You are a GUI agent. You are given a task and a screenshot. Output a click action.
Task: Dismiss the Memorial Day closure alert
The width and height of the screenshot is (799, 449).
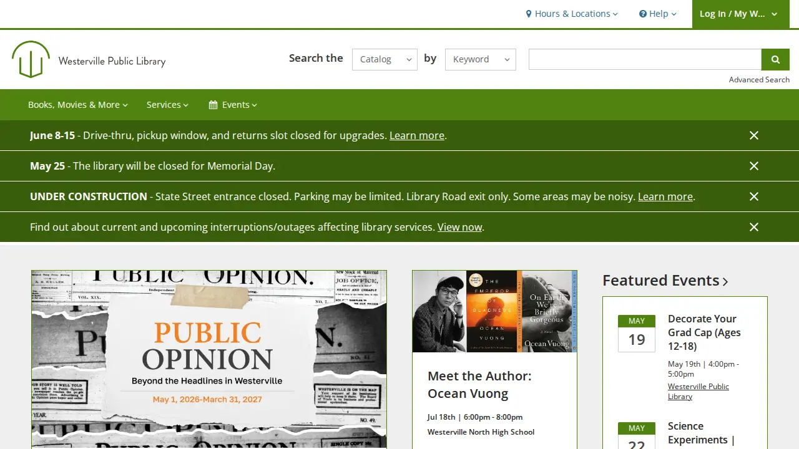pos(754,166)
